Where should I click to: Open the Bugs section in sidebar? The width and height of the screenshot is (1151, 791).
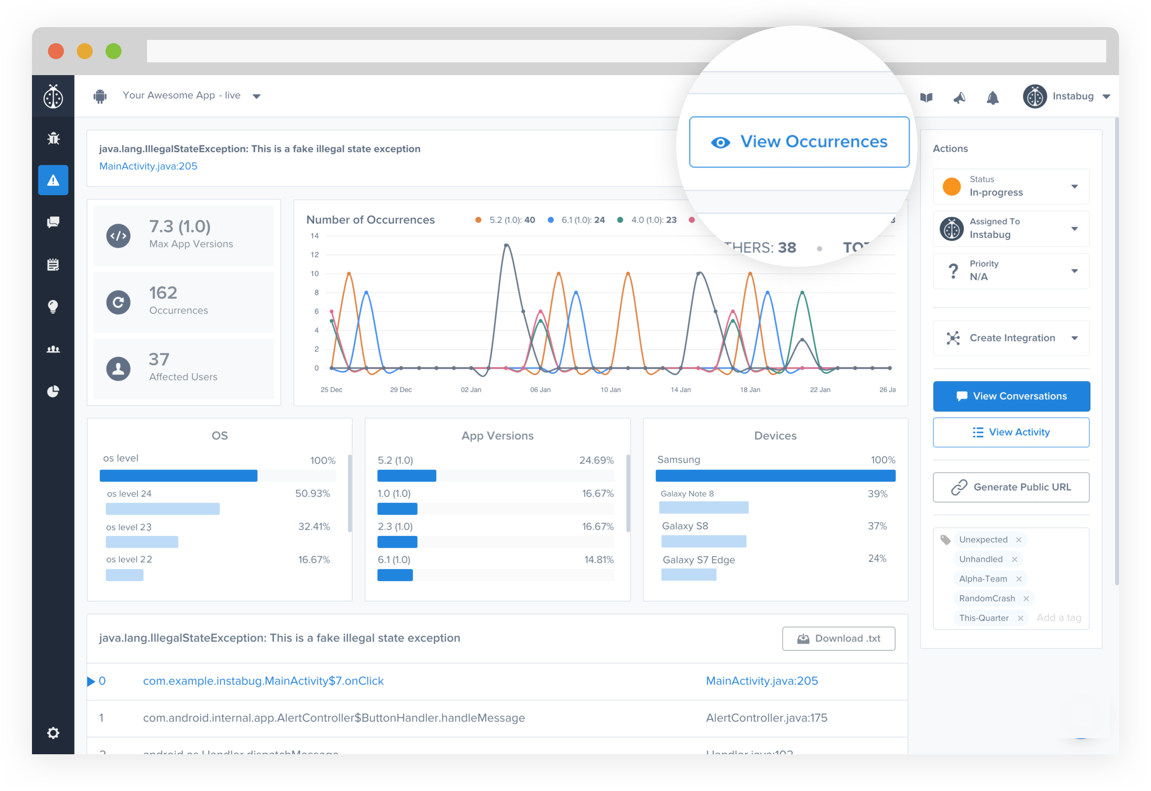[x=53, y=138]
